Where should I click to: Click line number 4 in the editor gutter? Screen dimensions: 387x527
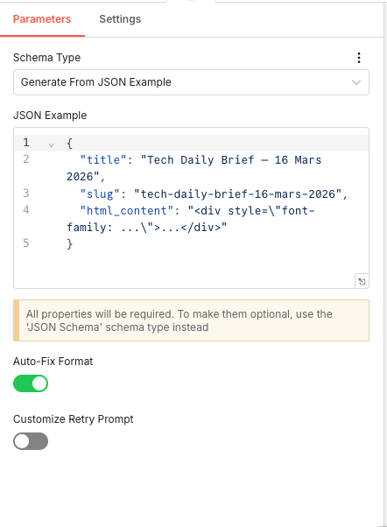[x=26, y=210]
